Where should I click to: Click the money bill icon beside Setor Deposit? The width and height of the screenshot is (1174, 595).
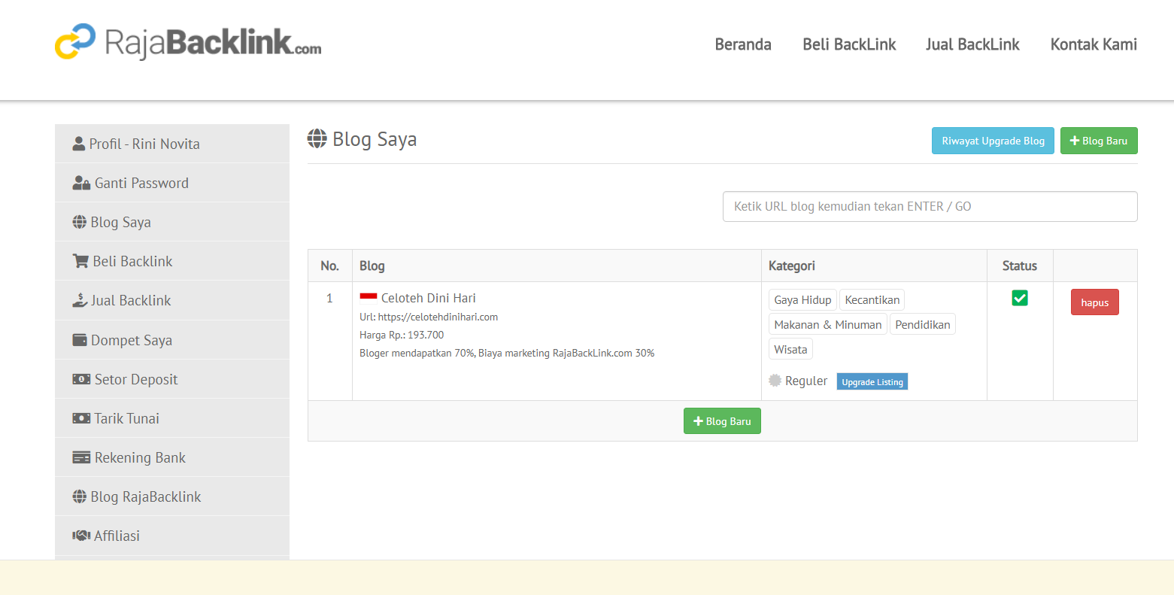(x=81, y=379)
